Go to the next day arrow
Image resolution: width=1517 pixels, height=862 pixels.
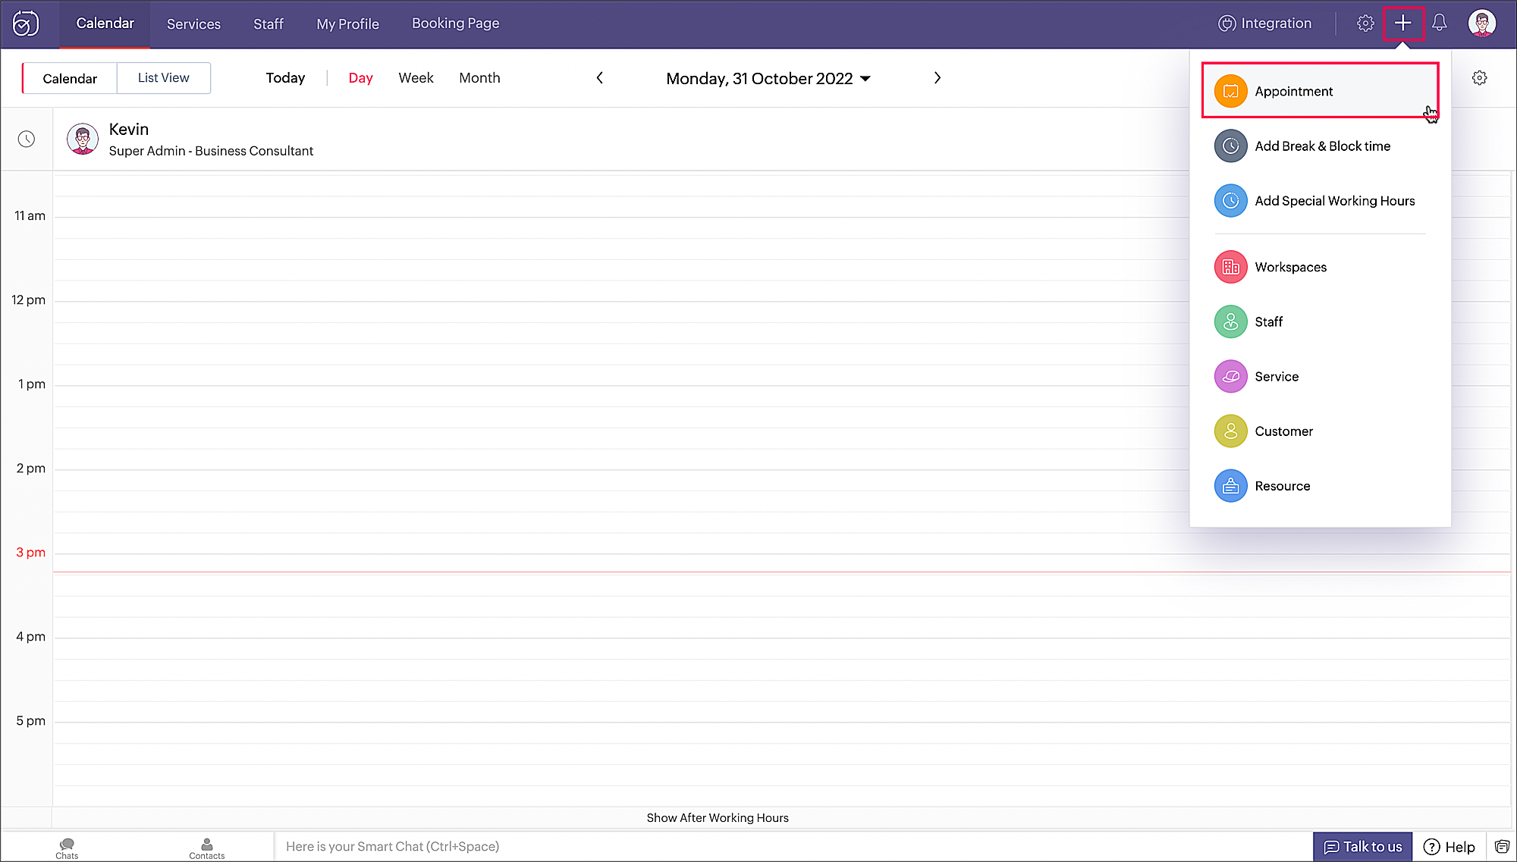[938, 78]
